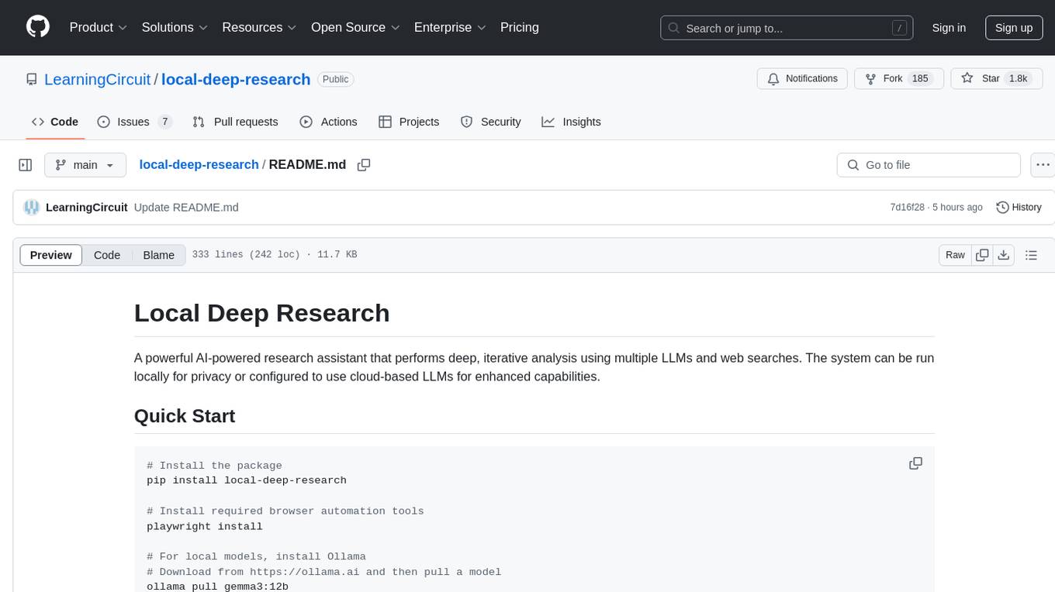Open the Actions tab
1055x592 pixels.
pyautogui.click(x=328, y=122)
